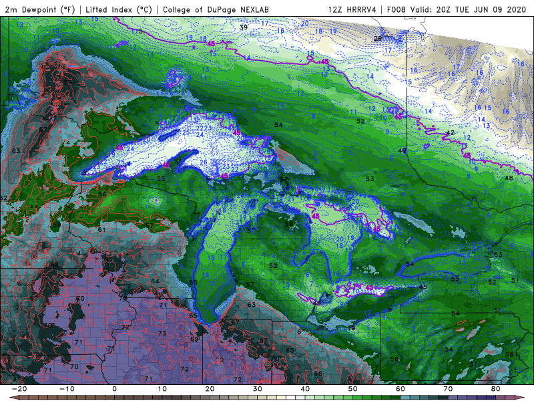Click the 60 label on the colorbar

[x=400, y=389]
